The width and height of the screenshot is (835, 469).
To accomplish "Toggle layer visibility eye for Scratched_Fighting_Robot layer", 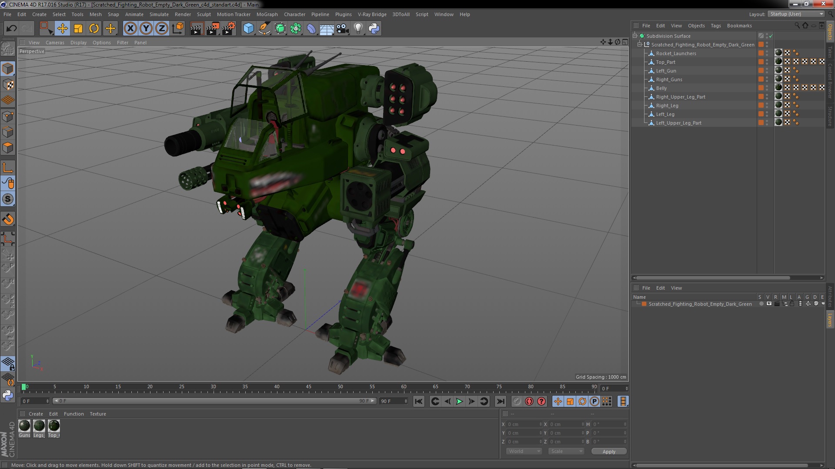I will pyautogui.click(x=769, y=304).
